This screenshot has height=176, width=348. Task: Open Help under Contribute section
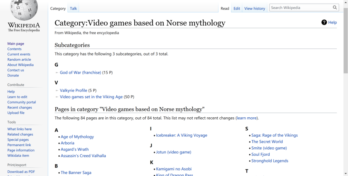(x=11, y=92)
